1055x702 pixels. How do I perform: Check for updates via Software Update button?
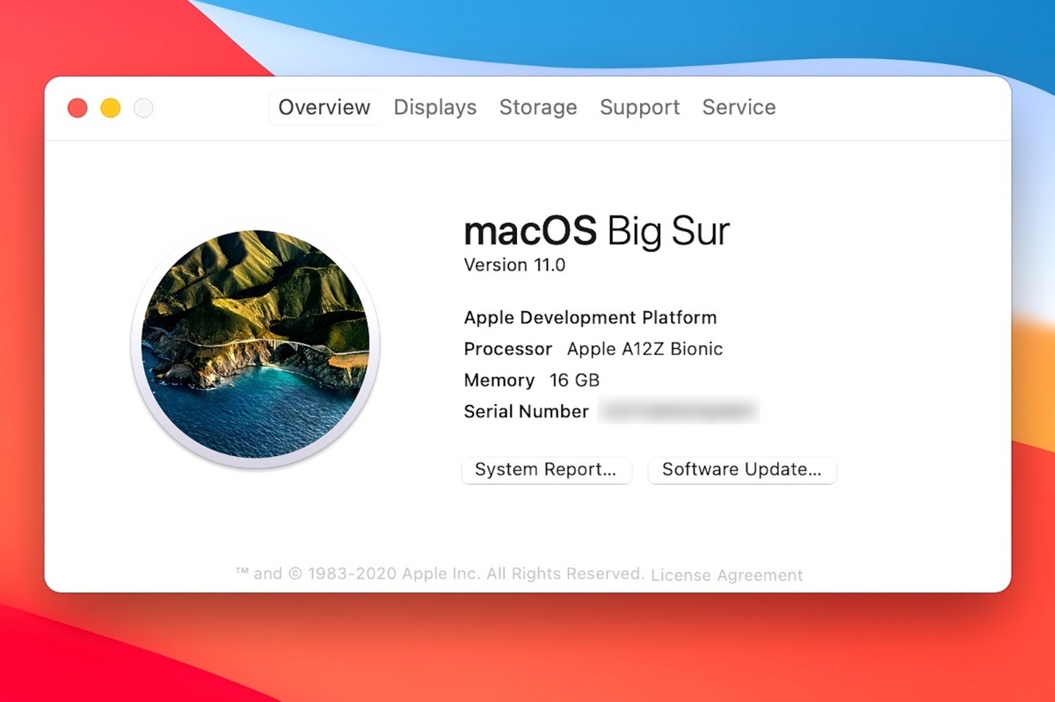click(741, 470)
